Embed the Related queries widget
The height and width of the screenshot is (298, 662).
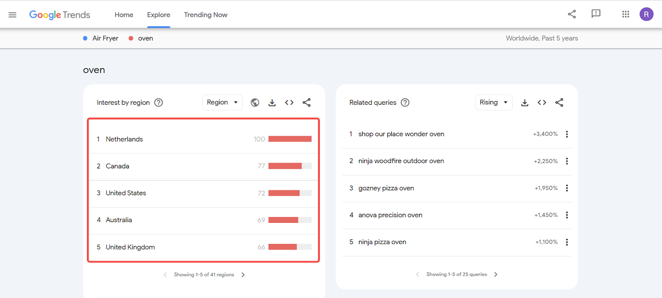click(542, 102)
